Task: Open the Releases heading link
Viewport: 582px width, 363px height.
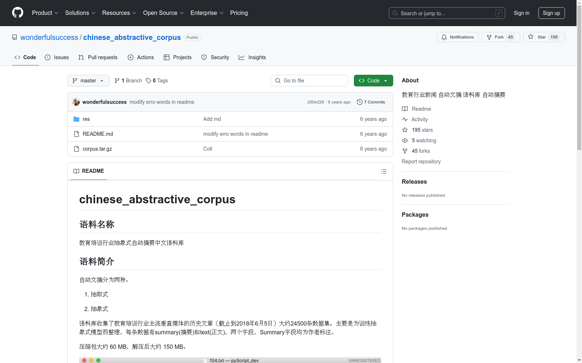Action: pyautogui.click(x=414, y=181)
